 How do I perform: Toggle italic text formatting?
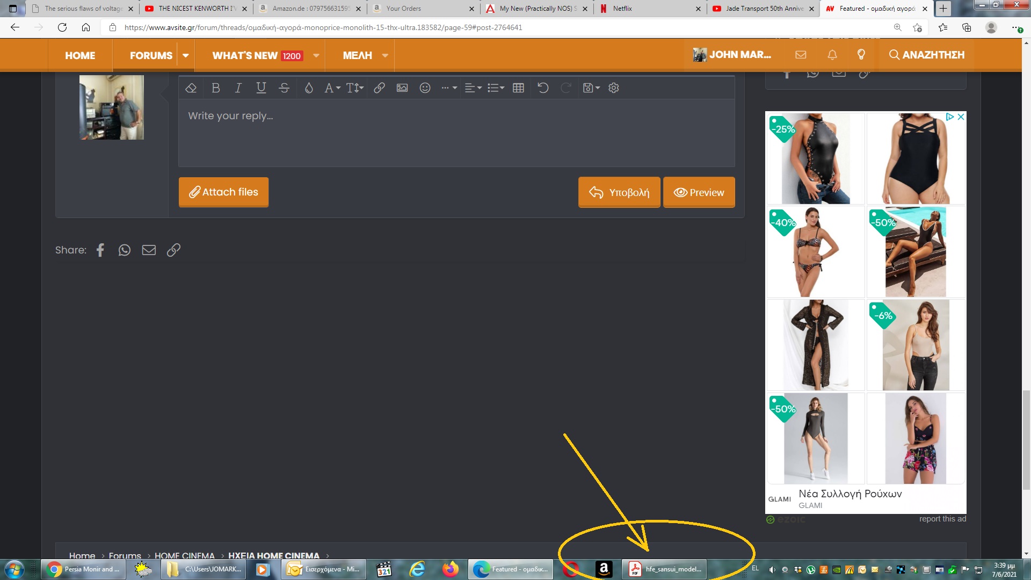[238, 88]
